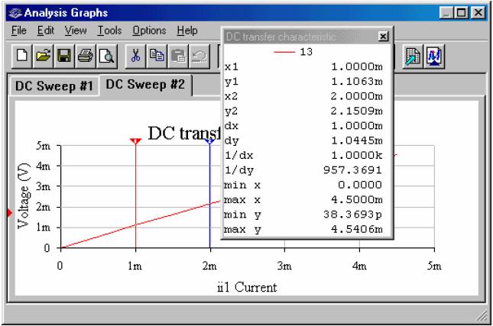
Task: Click the dy value 1.0445m
Action: tap(357, 140)
